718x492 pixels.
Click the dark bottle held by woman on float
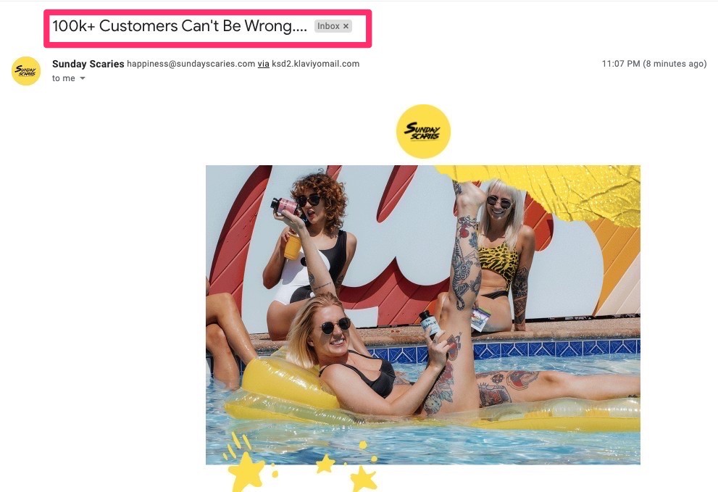[x=430, y=323]
